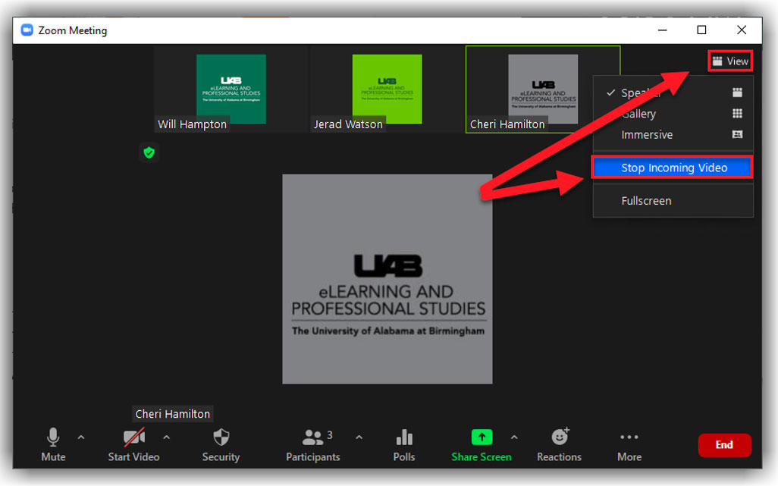Screen dimensions: 778x486
Task: Click the Start Video camera icon
Action: point(133,438)
